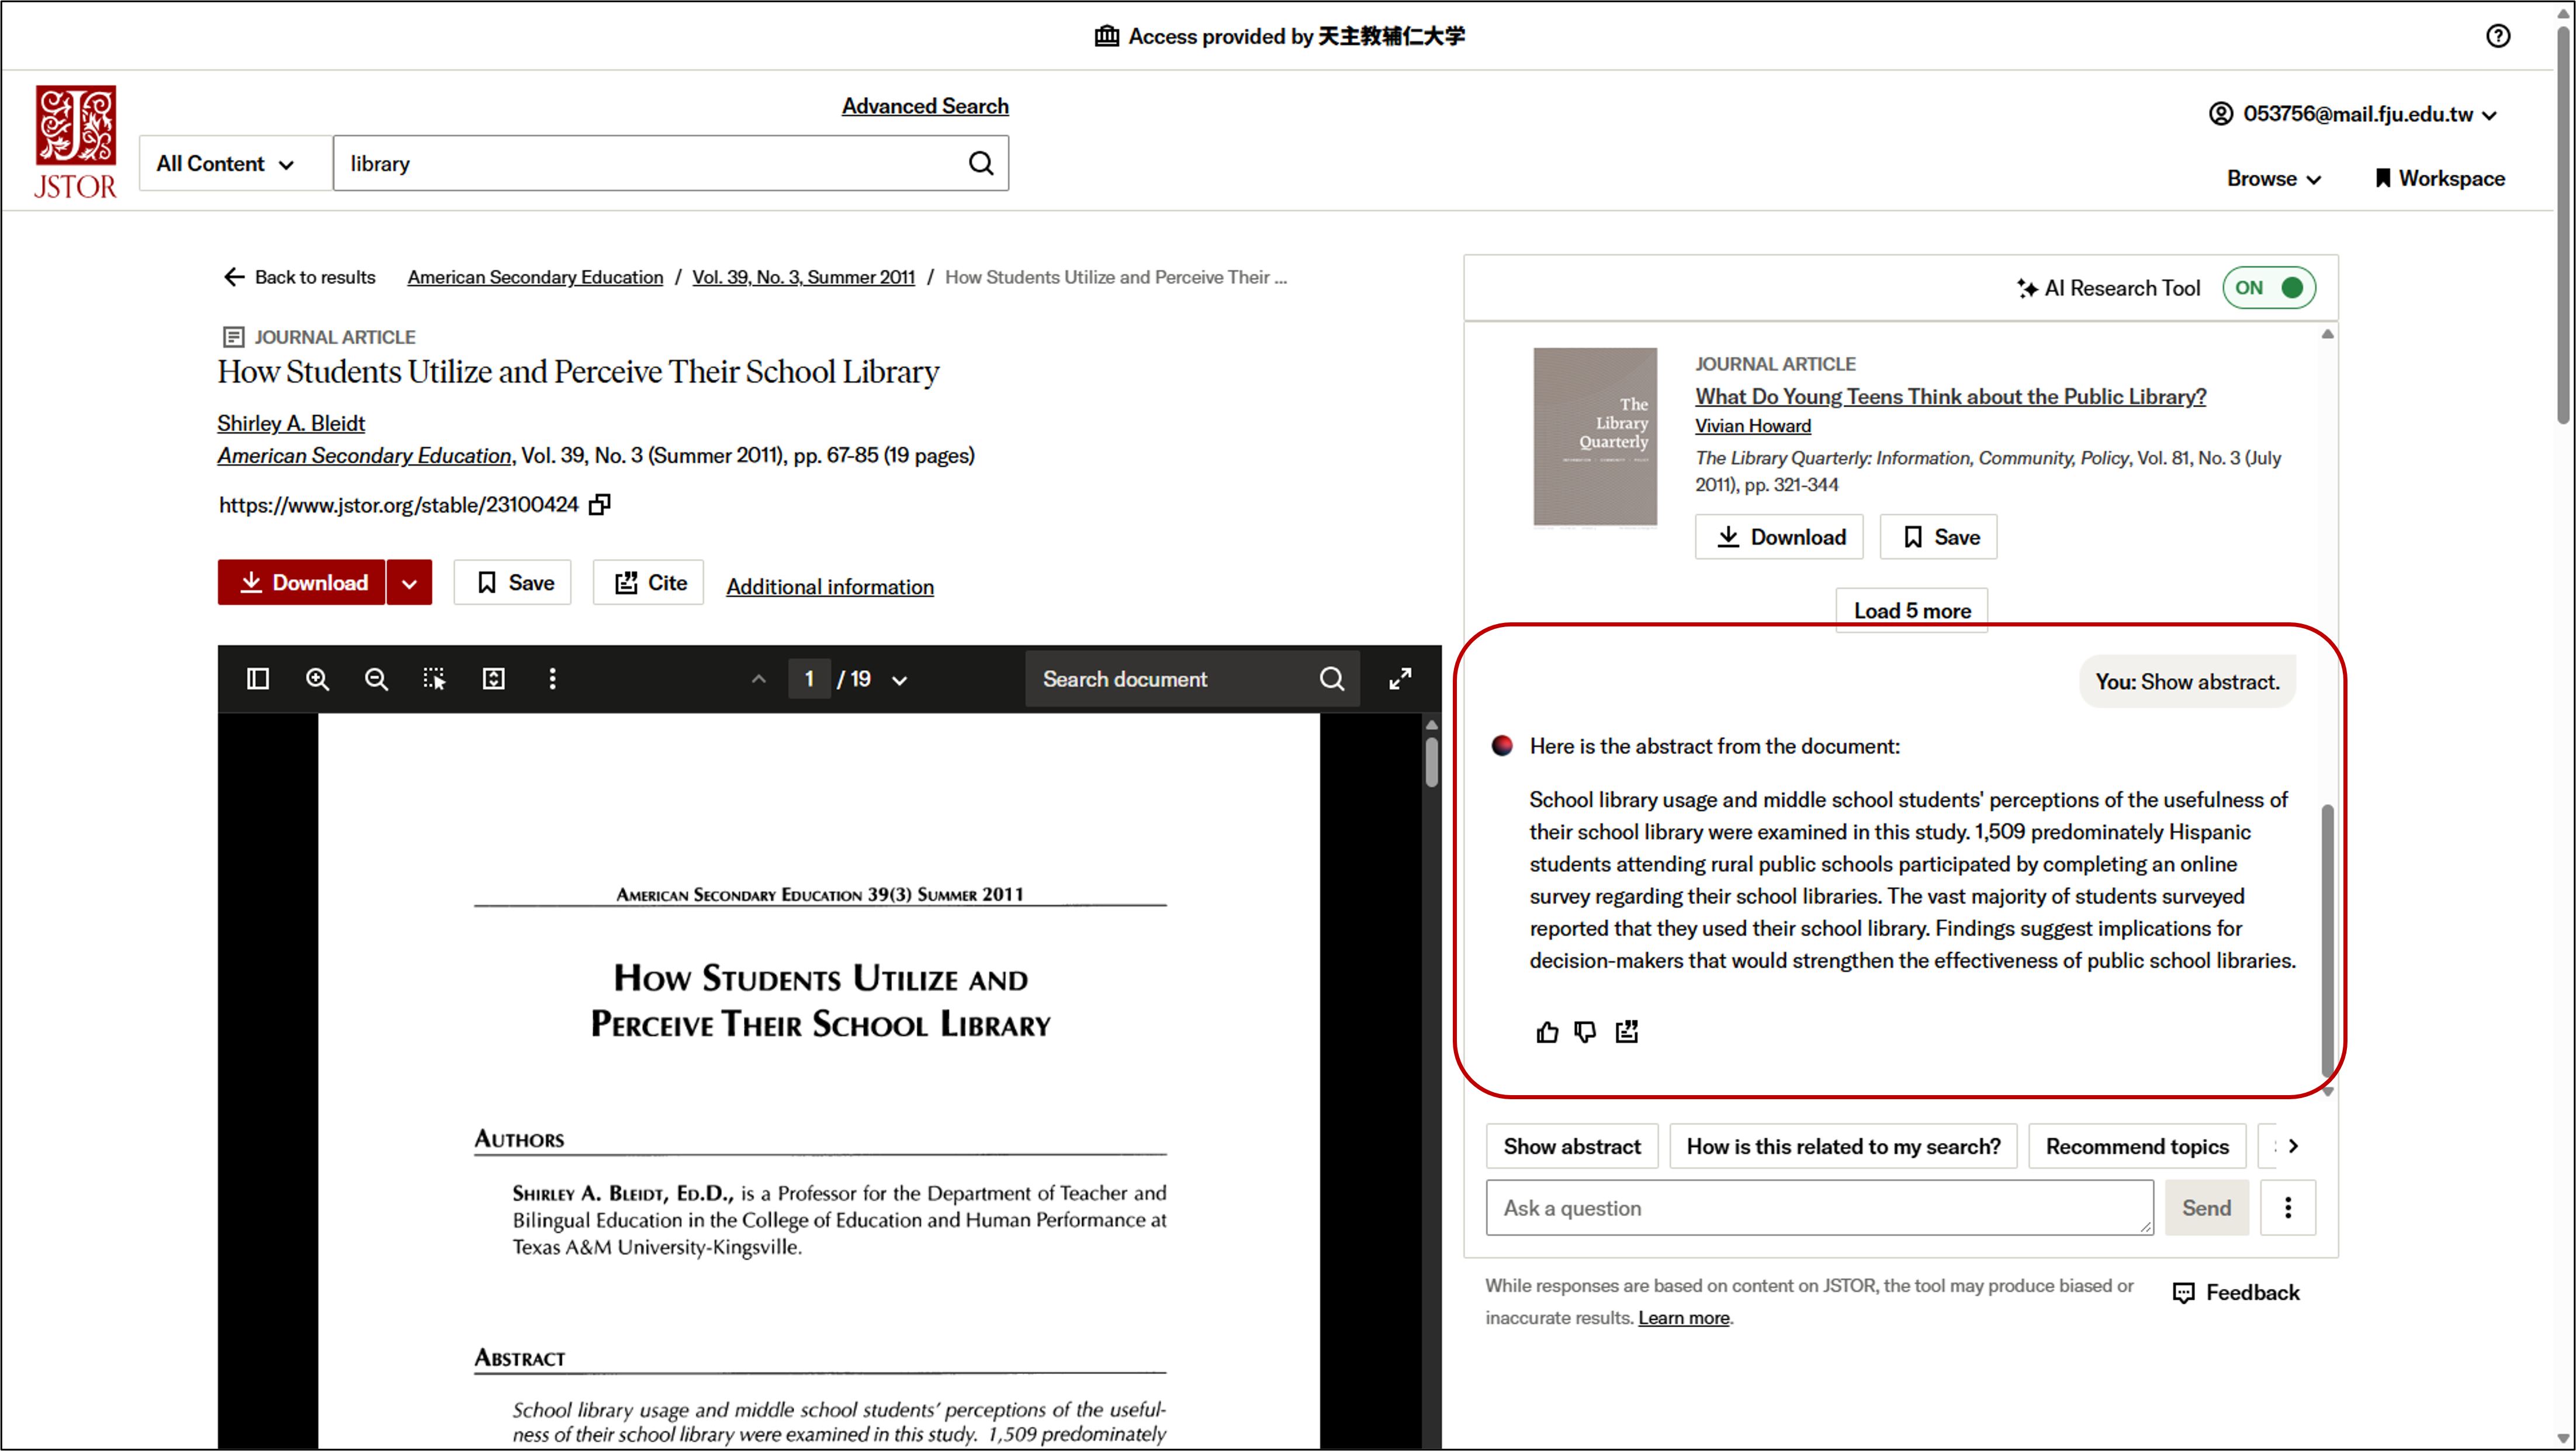This screenshot has width=2576, height=1451.
Task: Click the Show abstract suggestion chip
Action: pos(1572,1147)
